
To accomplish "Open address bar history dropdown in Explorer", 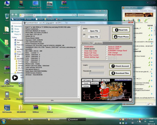I will (73, 15).
